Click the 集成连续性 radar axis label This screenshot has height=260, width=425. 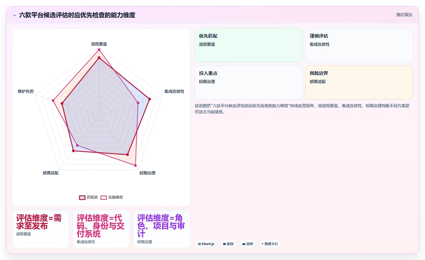[174, 91]
